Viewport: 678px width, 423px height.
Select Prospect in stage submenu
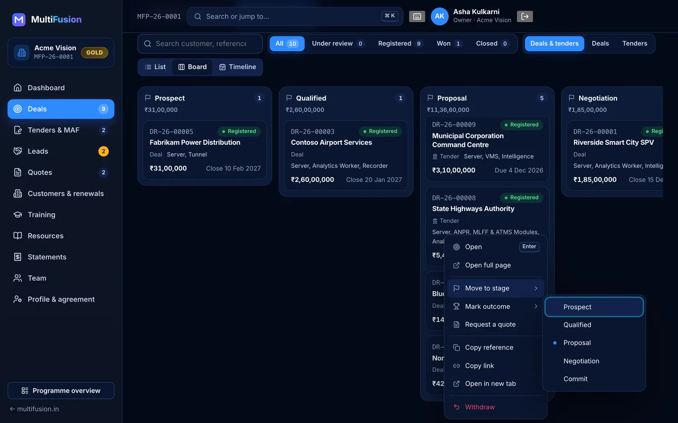pyautogui.click(x=594, y=307)
